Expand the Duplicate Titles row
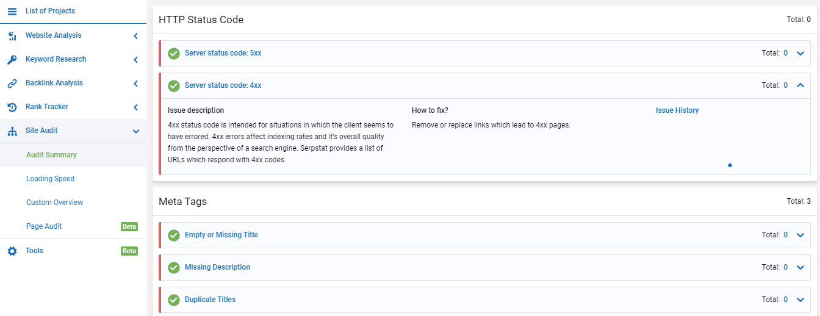This screenshot has height=316, width=820. tap(800, 300)
